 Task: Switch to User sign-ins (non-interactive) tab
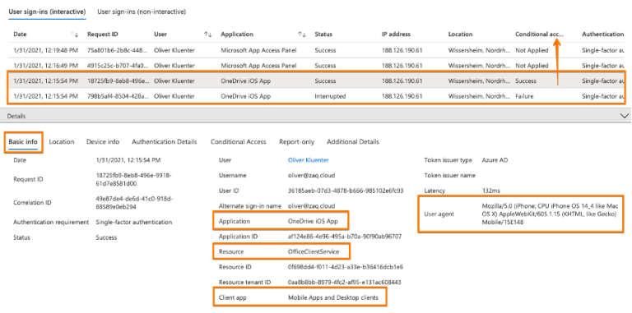tap(142, 12)
